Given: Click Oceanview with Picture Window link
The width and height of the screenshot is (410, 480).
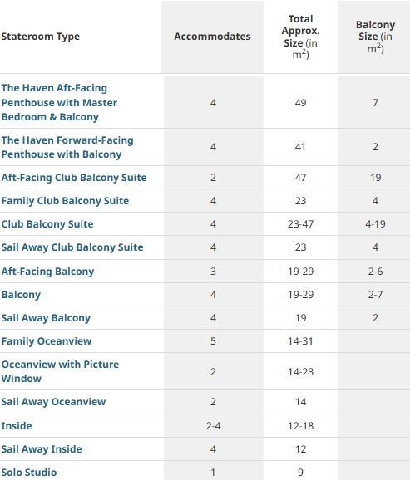Looking at the screenshot, I should point(60,371).
